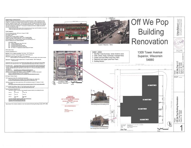This screenshot has width=191, height=148.
Task: Click the "View looking toward SW building corner" caption
Action: coord(99,128)
